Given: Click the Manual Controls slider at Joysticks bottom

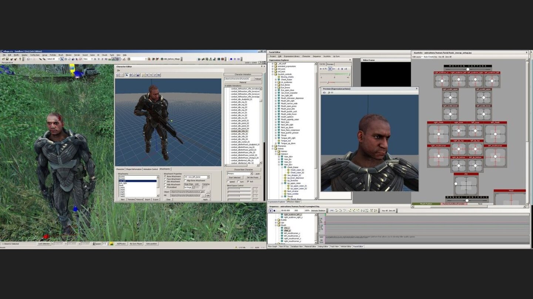Looking at the screenshot, I should (467, 200).
